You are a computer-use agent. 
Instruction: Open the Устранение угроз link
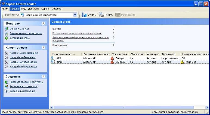pyautogui.click(x=20, y=38)
